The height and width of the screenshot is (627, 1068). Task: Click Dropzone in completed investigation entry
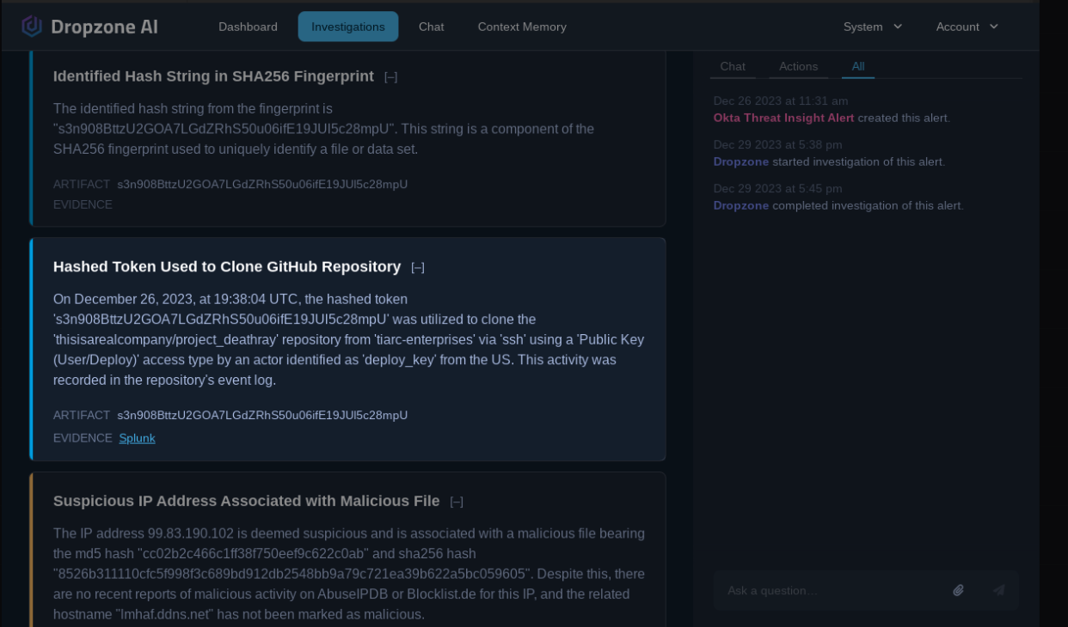click(x=740, y=205)
